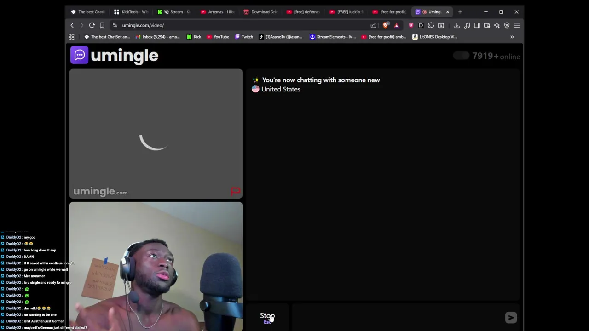Open the Leo AI sparkle icon

point(497,25)
